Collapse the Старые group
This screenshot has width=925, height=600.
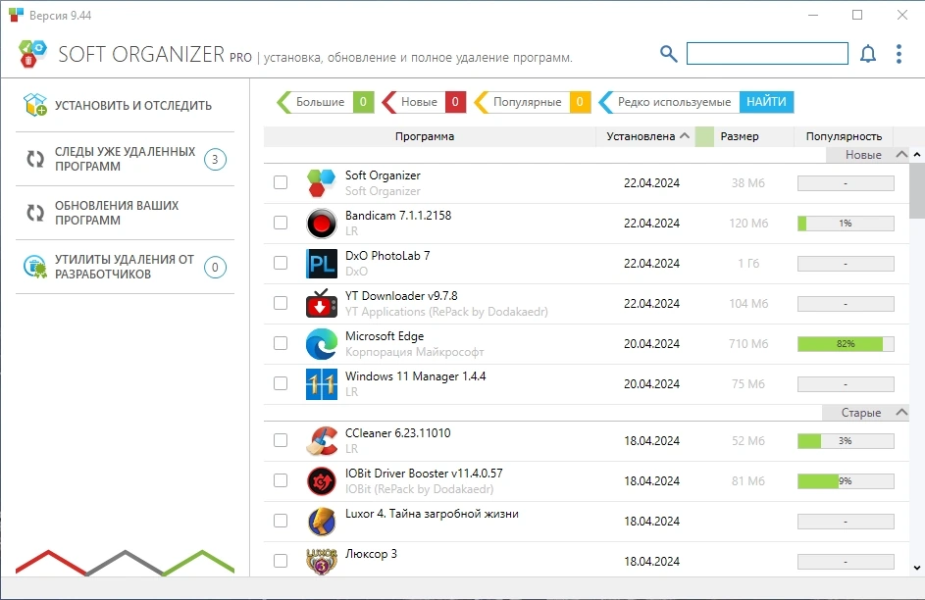coord(901,412)
